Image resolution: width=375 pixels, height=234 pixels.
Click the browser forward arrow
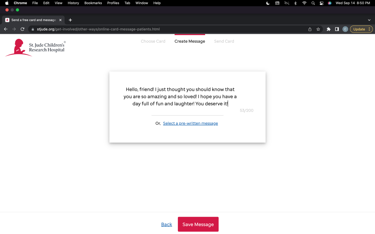coord(14,29)
